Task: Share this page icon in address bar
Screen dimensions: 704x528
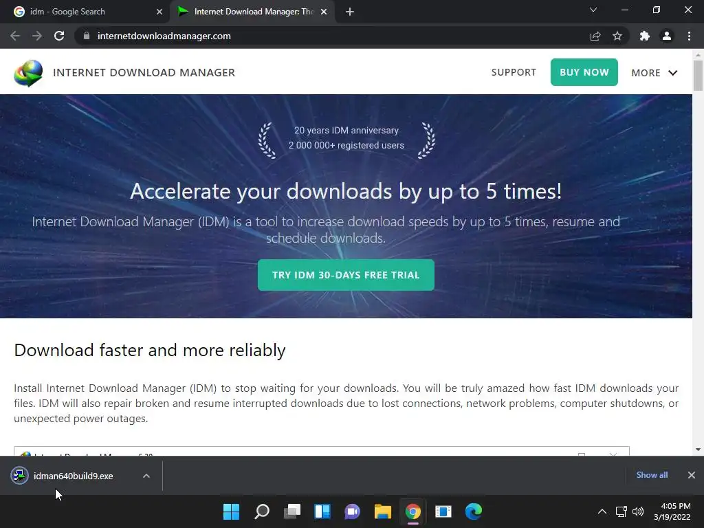Action: click(595, 36)
